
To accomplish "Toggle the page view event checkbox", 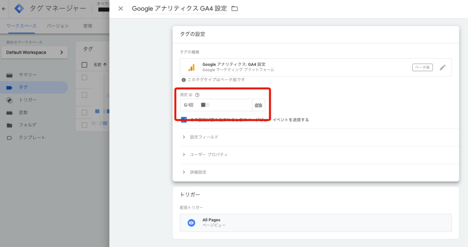I will [x=184, y=120].
